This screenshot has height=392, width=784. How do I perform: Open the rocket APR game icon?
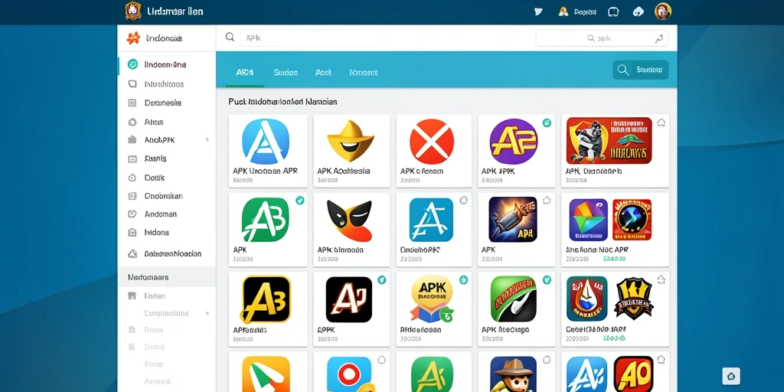click(512, 220)
